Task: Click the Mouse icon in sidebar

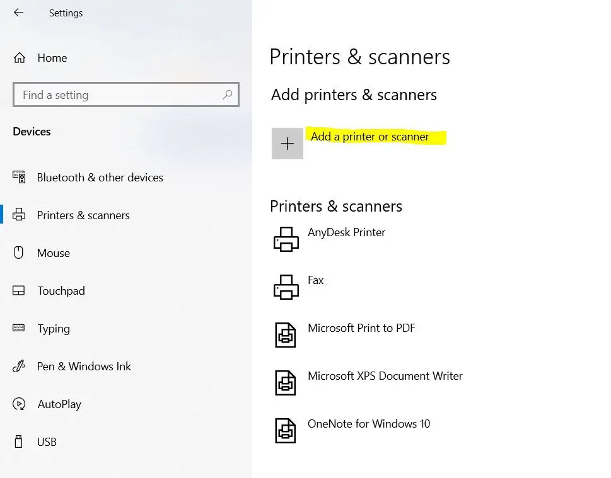Action: (18, 253)
